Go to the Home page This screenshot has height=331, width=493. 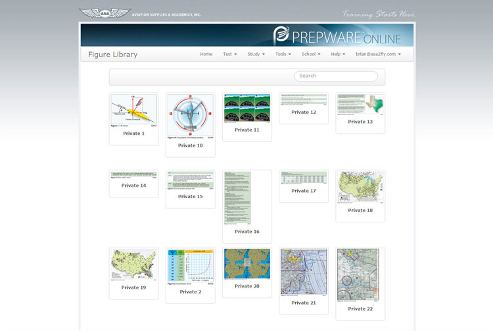[206, 54]
